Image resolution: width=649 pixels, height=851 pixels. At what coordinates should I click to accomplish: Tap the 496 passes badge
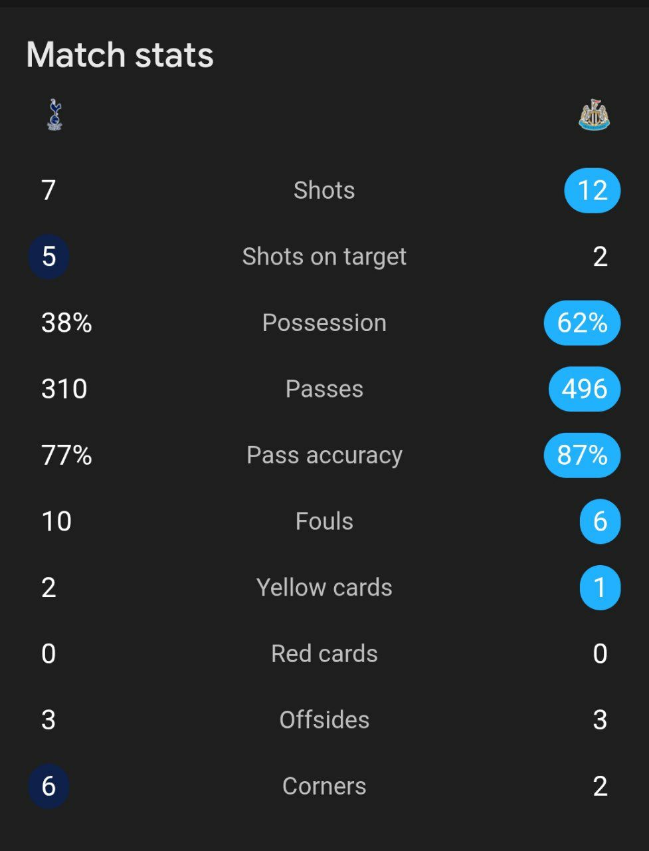[x=585, y=389]
